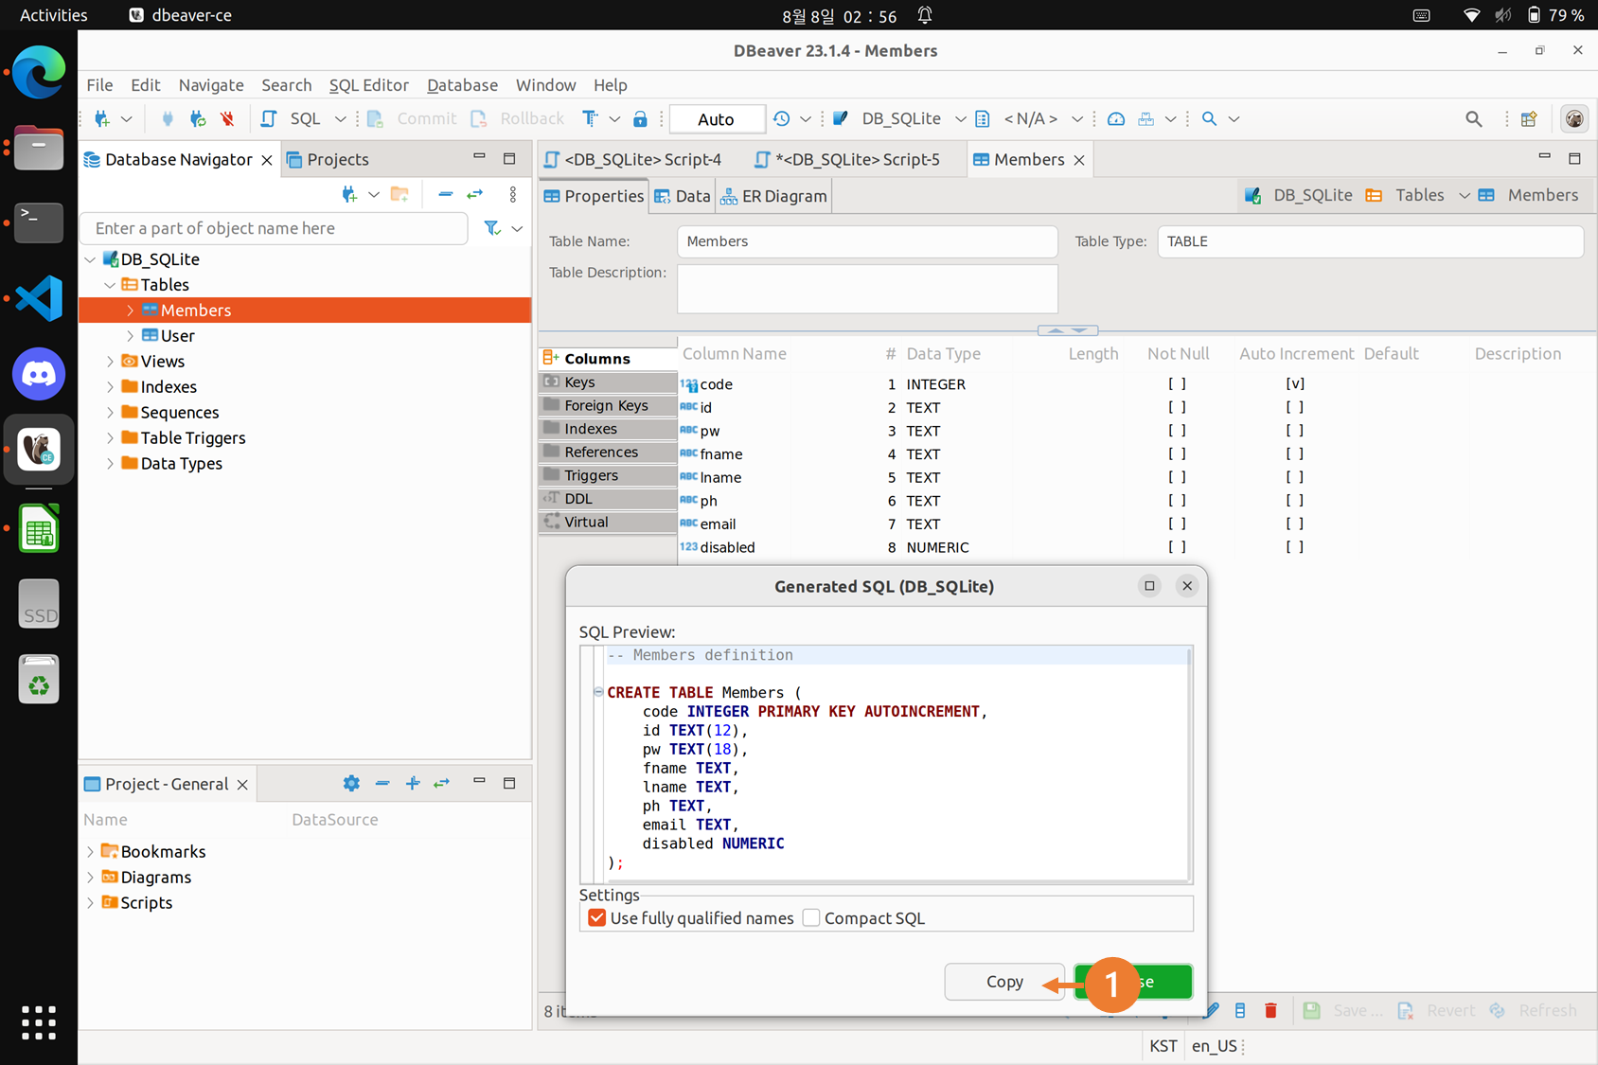The image size is (1598, 1065).
Task: Close the Generated SQL dialog window
Action: (x=1186, y=586)
